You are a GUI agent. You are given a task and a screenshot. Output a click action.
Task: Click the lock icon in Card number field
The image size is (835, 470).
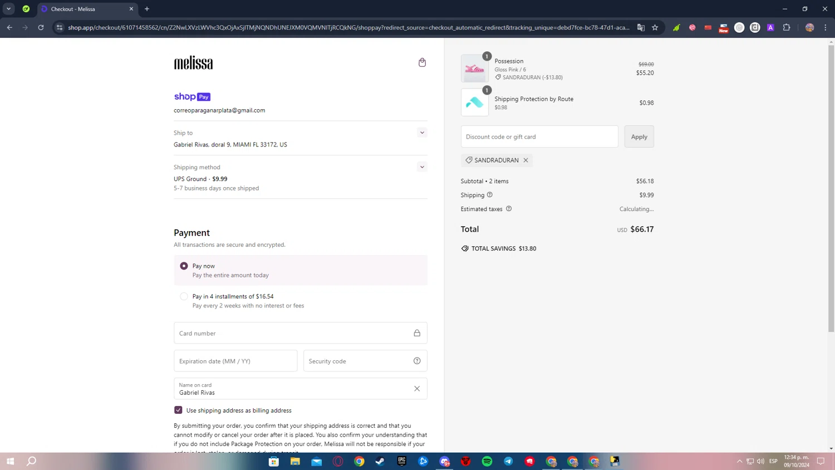417,333
